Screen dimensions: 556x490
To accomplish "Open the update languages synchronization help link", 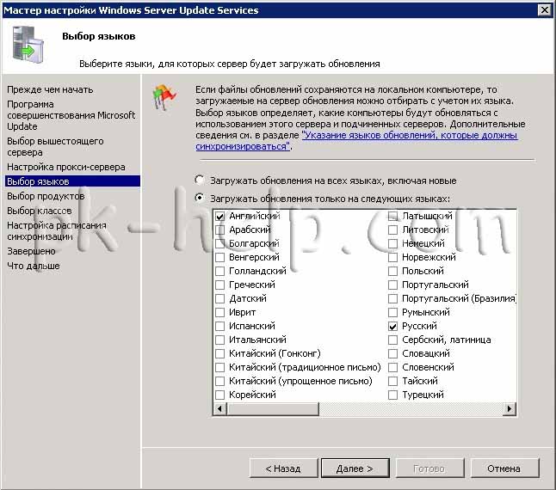I will point(356,141).
